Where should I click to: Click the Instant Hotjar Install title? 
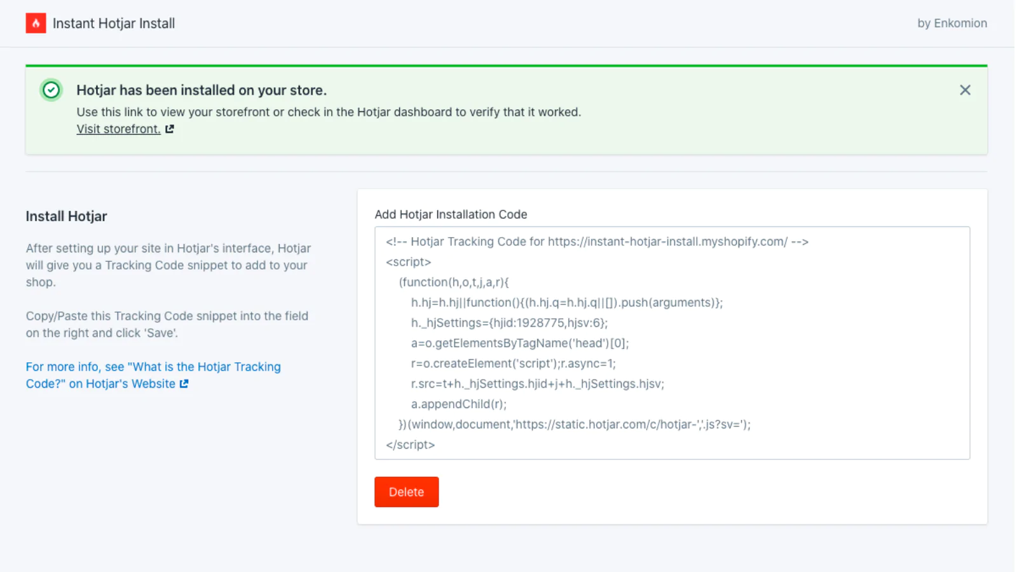point(113,24)
